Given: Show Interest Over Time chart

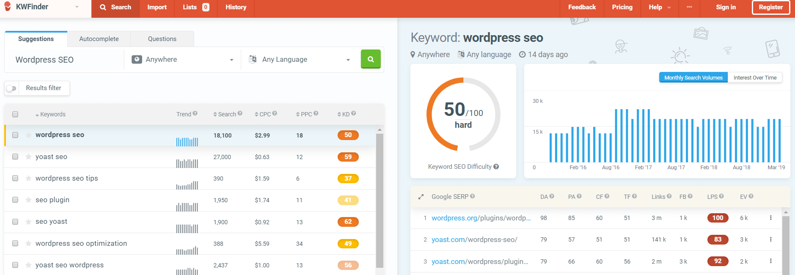Looking at the screenshot, I should [755, 77].
